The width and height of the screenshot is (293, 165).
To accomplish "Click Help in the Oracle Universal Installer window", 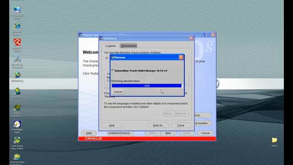I will tap(89, 133).
